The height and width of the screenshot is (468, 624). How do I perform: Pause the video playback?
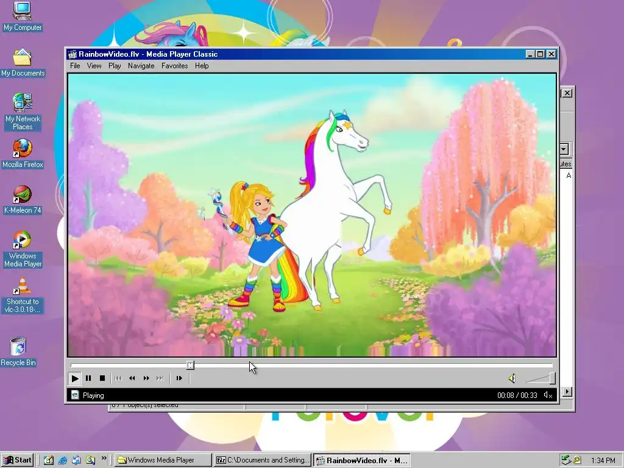click(88, 378)
